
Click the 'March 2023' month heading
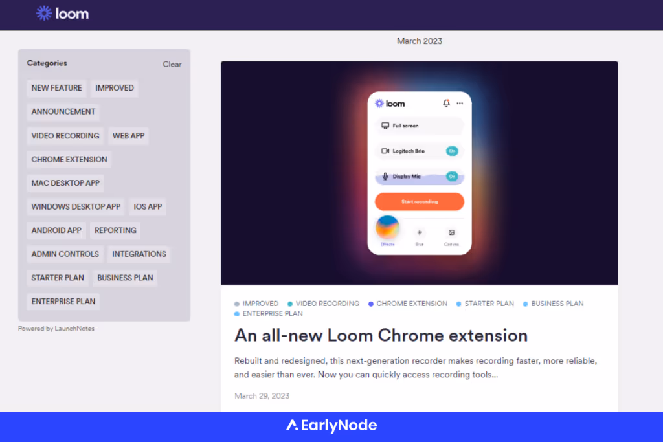coord(419,41)
